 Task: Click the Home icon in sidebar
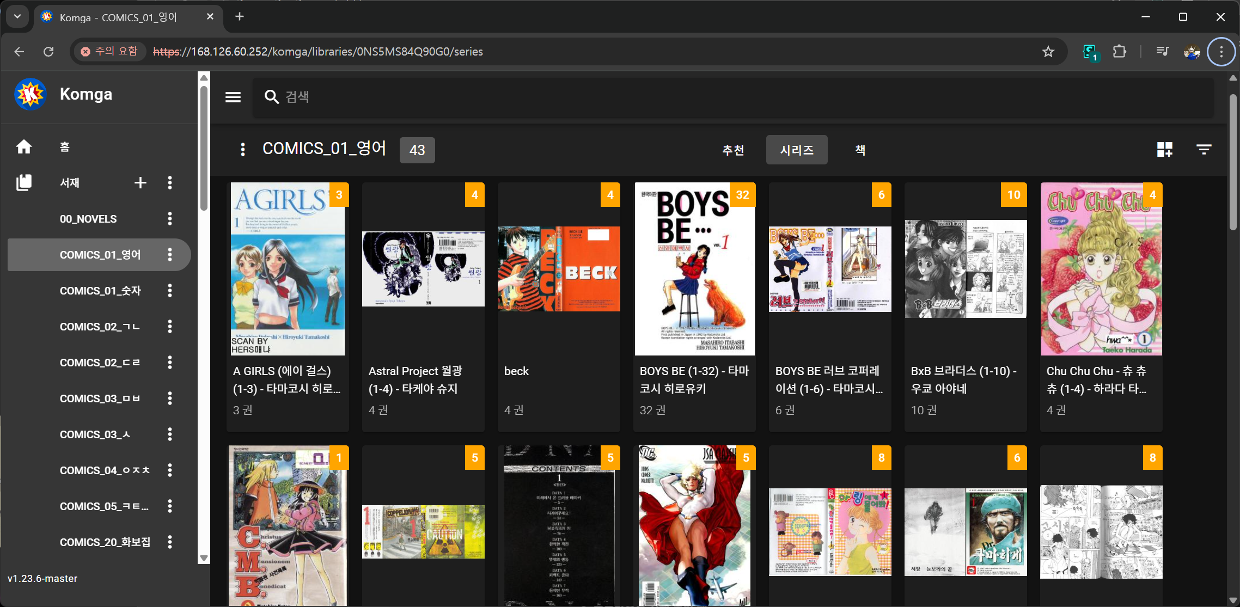[24, 146]
